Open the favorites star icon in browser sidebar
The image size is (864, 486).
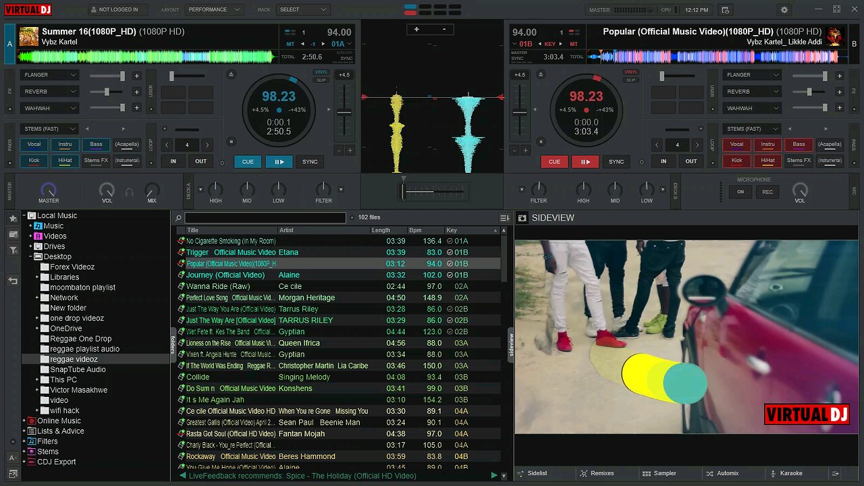(x=13, y=219)
